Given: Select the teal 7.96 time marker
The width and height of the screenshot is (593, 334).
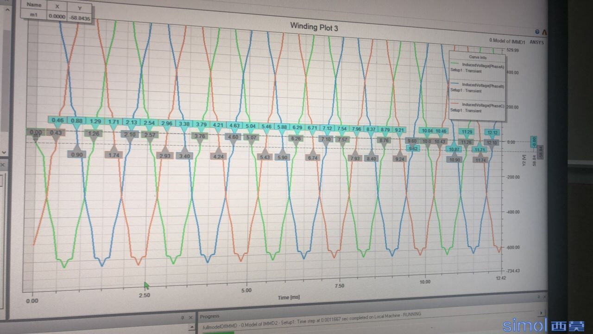Looking at the screenshot, I should coord(356,129).
